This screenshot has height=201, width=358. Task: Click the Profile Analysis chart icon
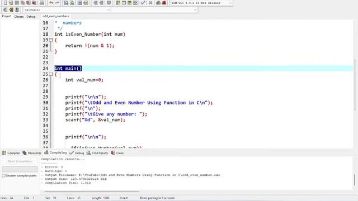coord(158,3)
